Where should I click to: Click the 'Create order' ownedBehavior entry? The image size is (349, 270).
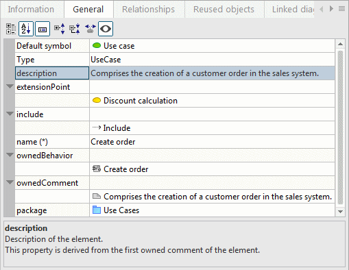click(212, 169)
